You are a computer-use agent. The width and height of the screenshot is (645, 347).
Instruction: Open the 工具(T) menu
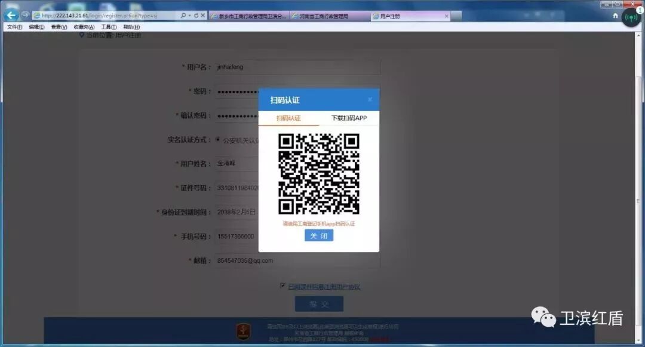point(109,27)
